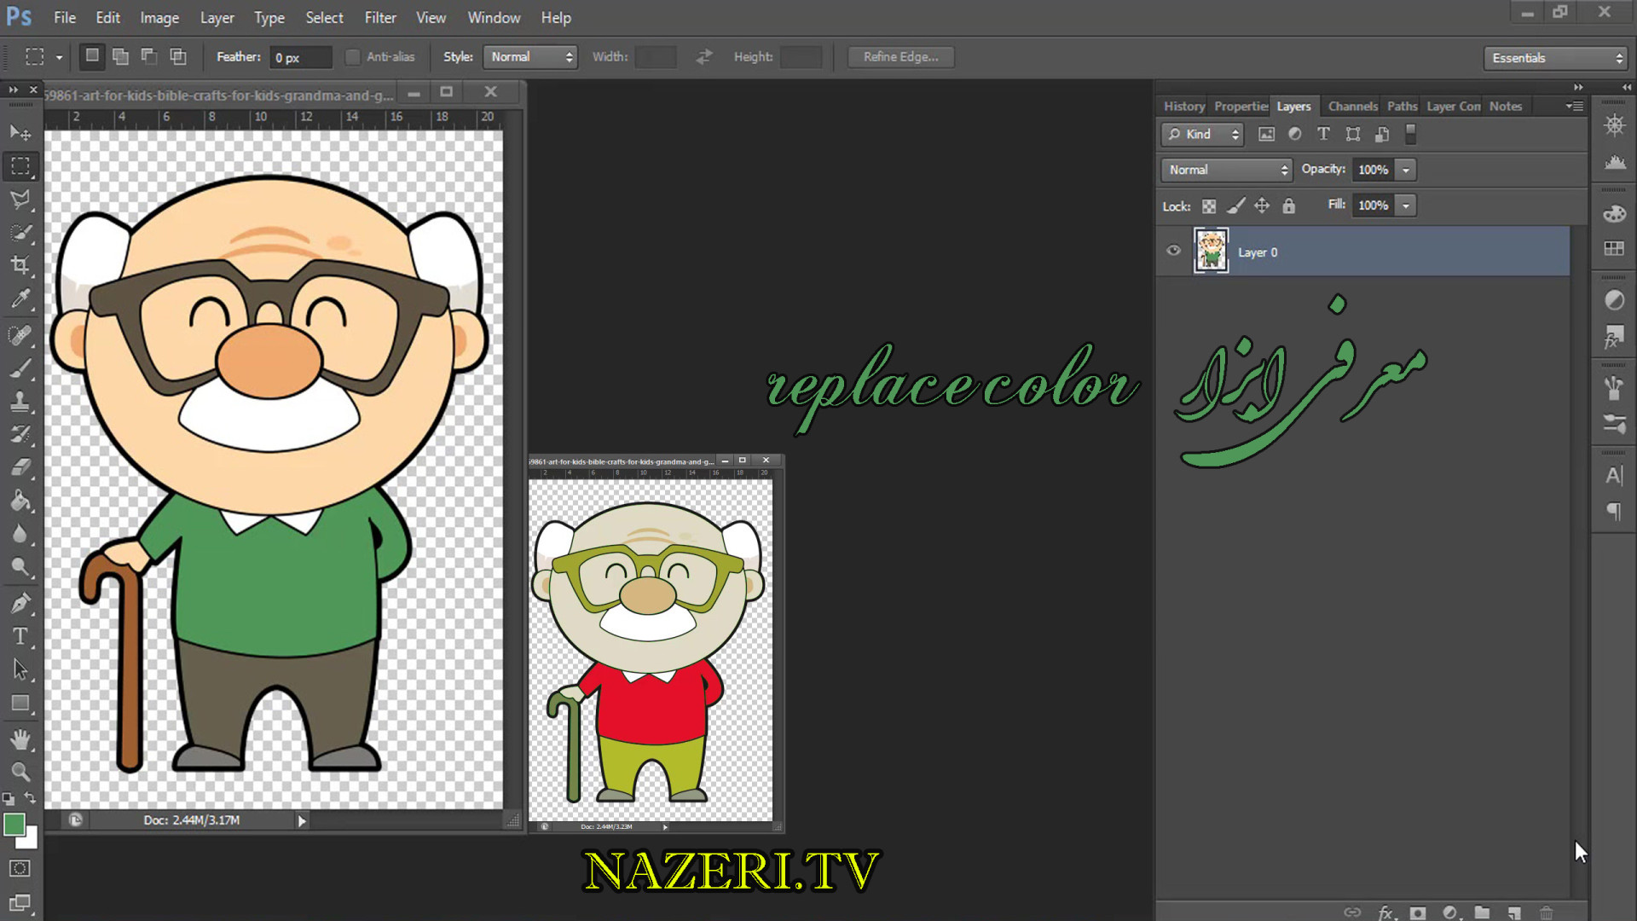Select the Path Selection tool
1637x921 pixels.
20,670
